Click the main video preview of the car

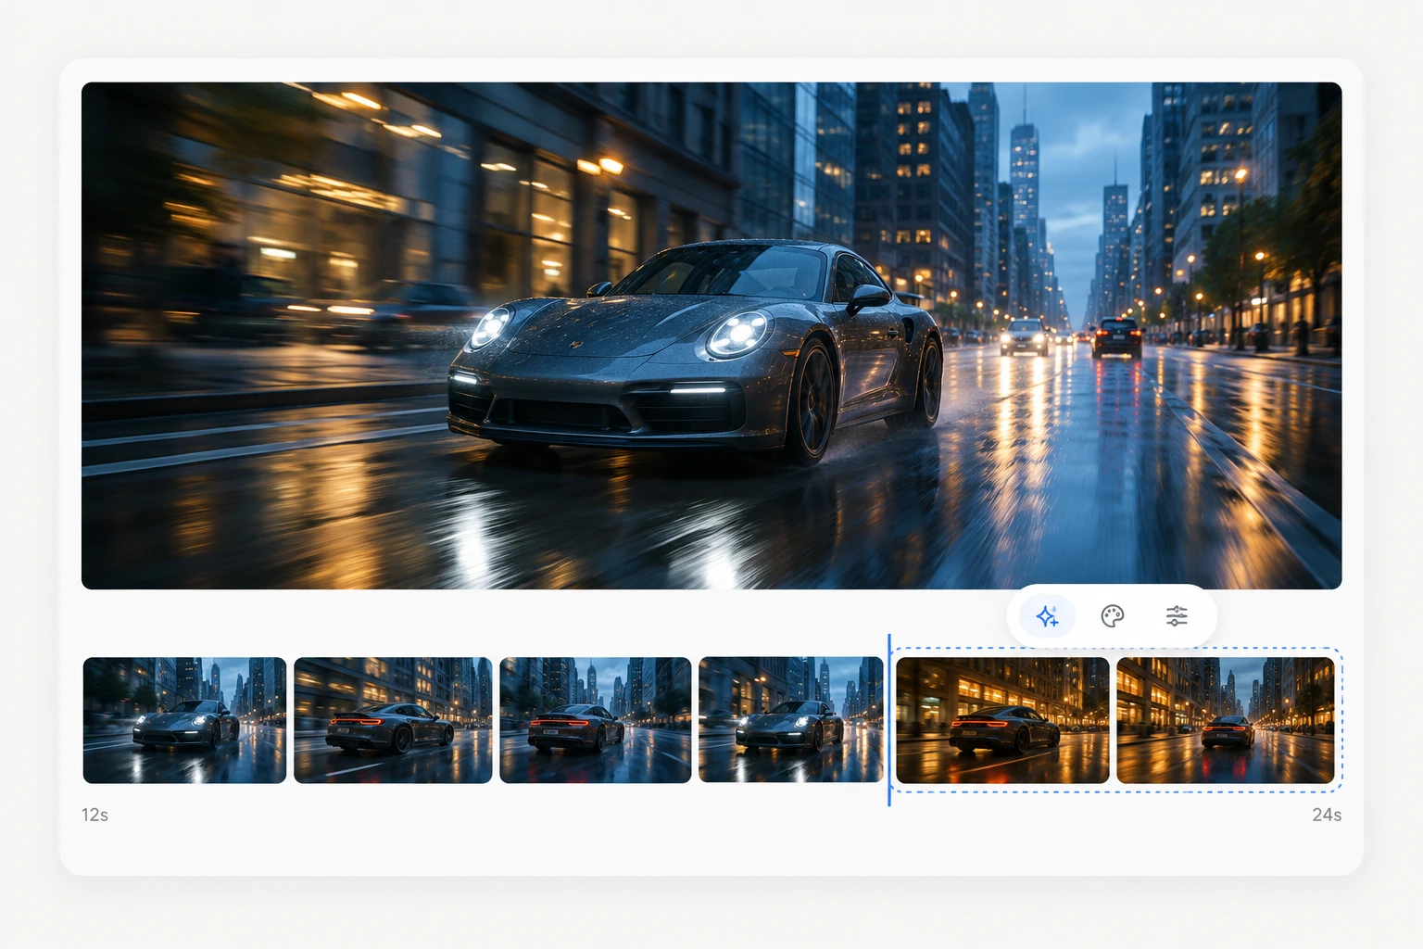point(711,335)
